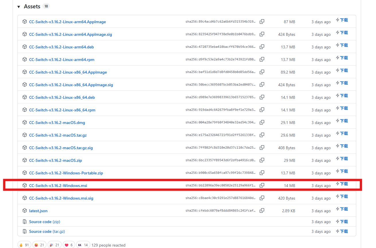Image resolution: width=376 pixels, height=248 pixels.
Task: Download CC-Switch-v3.16.2-Windows-Portable.zip link
Action: point(66,173)
